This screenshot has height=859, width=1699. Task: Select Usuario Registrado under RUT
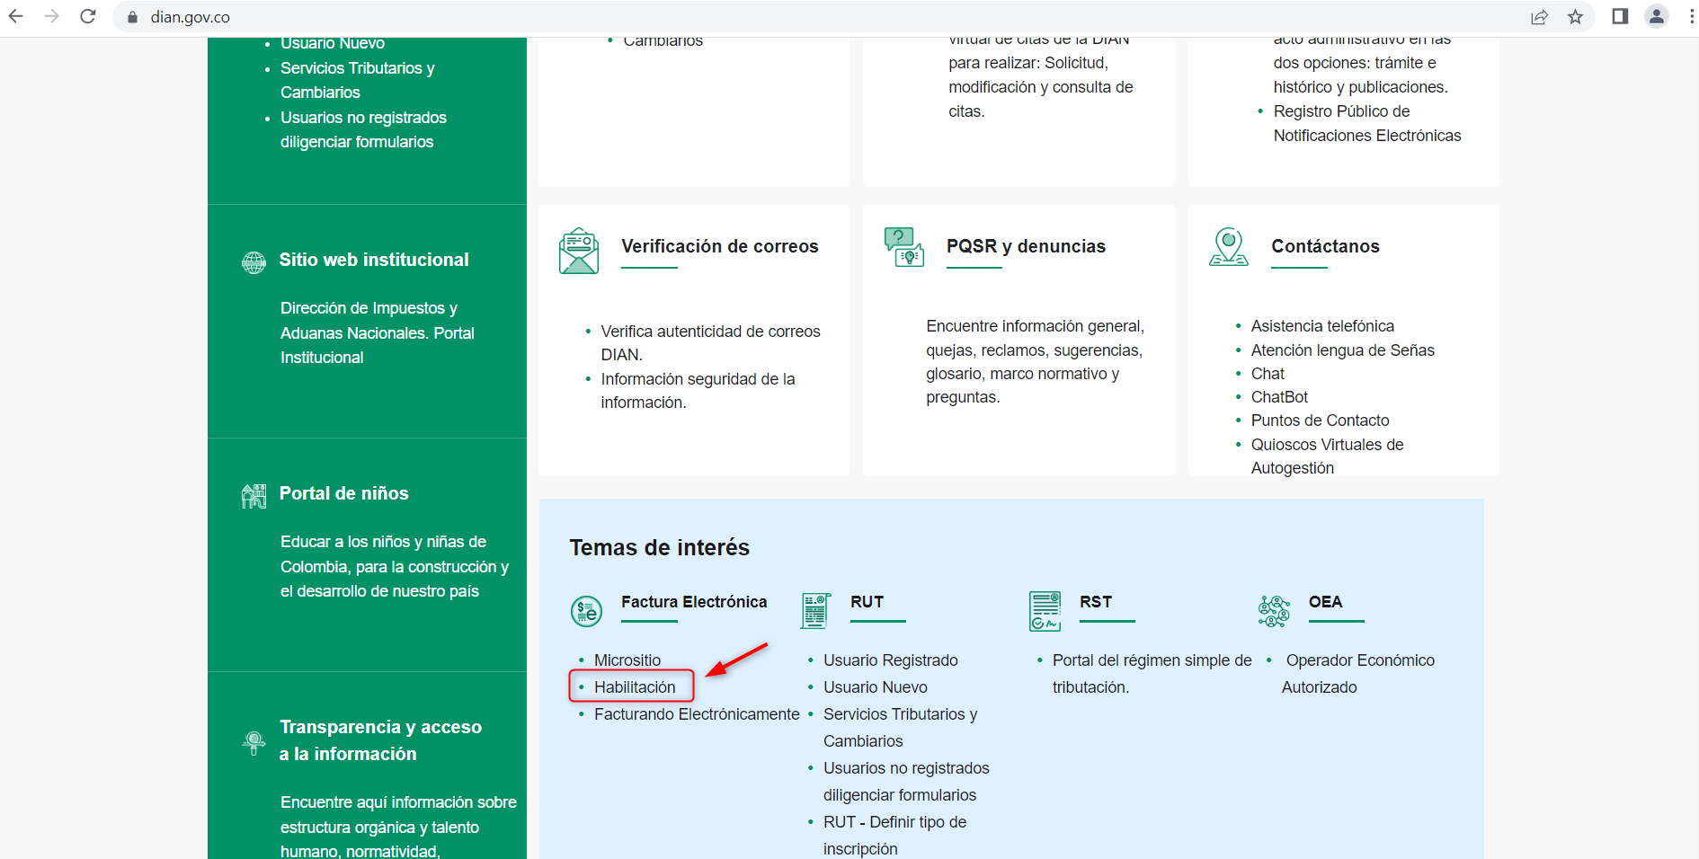890,660
